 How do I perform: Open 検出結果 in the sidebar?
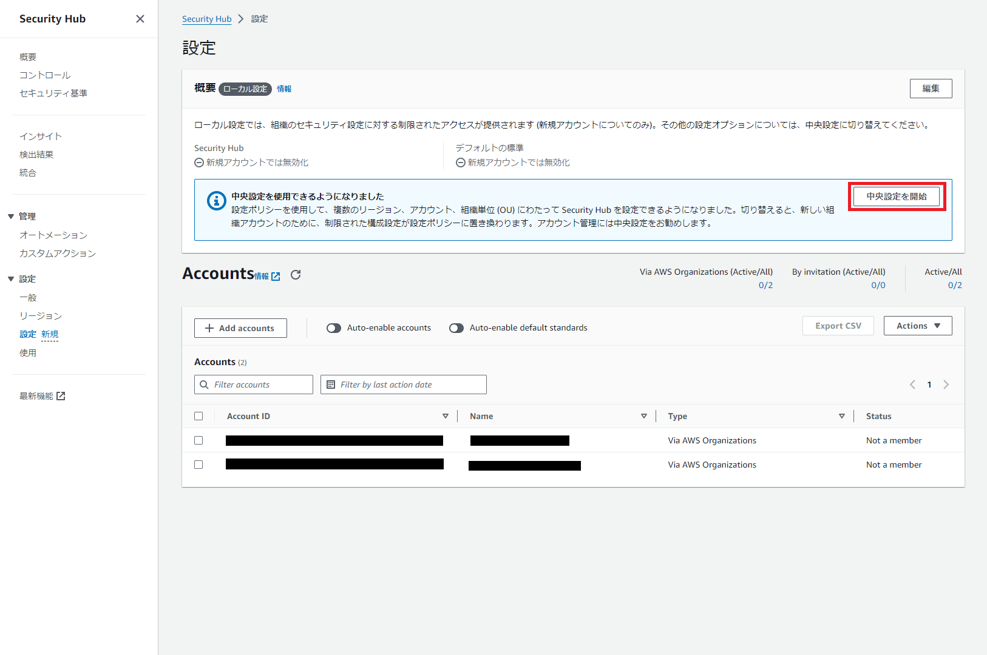pos(36,155)
